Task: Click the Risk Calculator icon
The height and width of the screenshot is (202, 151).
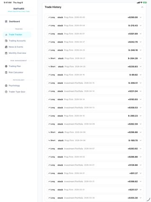Action: coord(6,72)
